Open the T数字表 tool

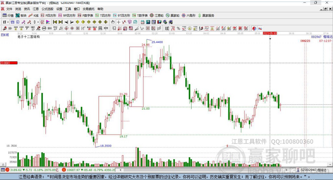(140, 16)
